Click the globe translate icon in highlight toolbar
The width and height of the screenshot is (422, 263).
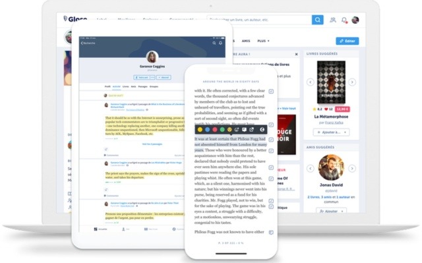pos(262,130)
